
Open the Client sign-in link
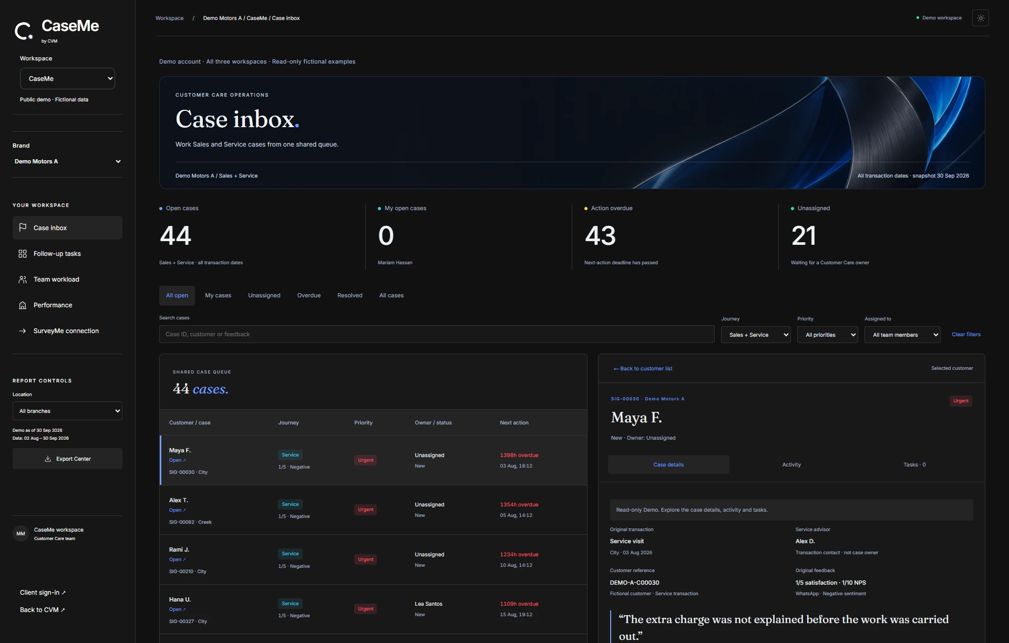pos(43,593)
